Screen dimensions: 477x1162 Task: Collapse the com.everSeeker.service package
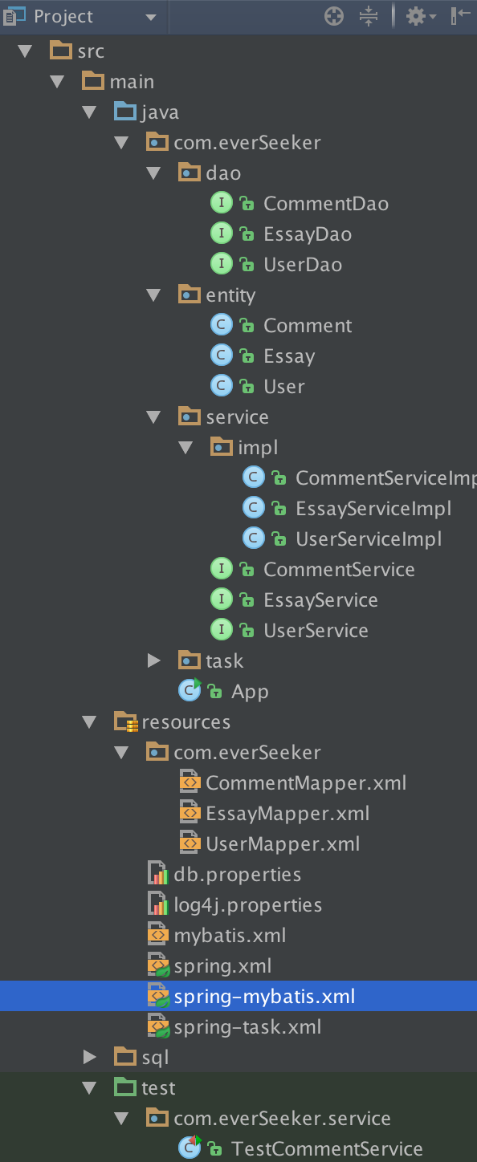(121, 1119)
